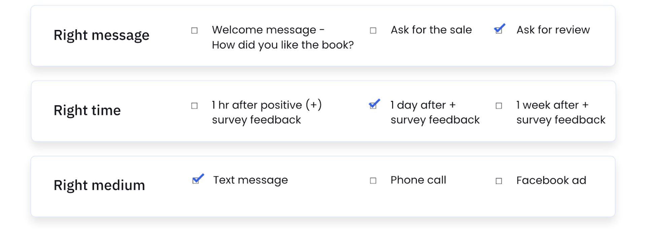
Task: Click the 'Right message' row heading
Action: pyautogui.click(x=101, y=35)
